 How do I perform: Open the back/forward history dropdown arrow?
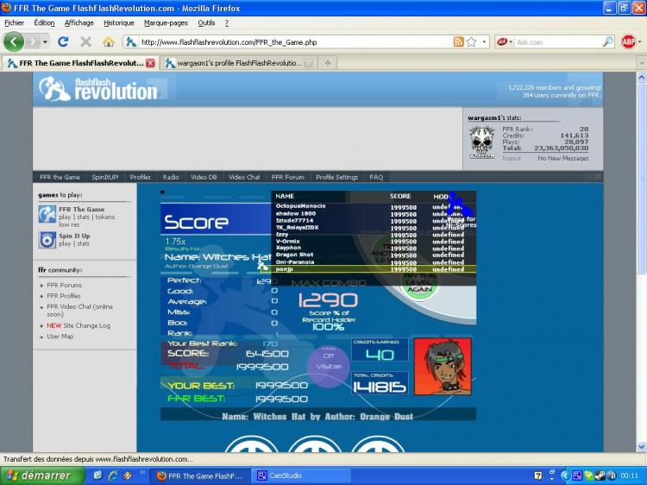[x=44, y=41]
